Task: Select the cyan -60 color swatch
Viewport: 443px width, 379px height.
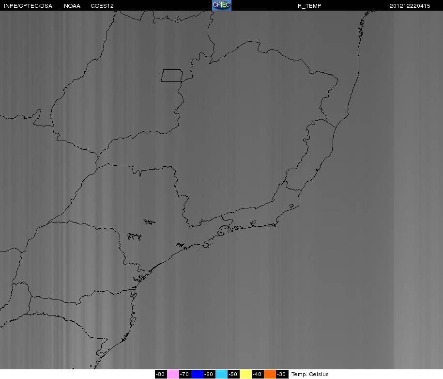Action: (221, 374)
